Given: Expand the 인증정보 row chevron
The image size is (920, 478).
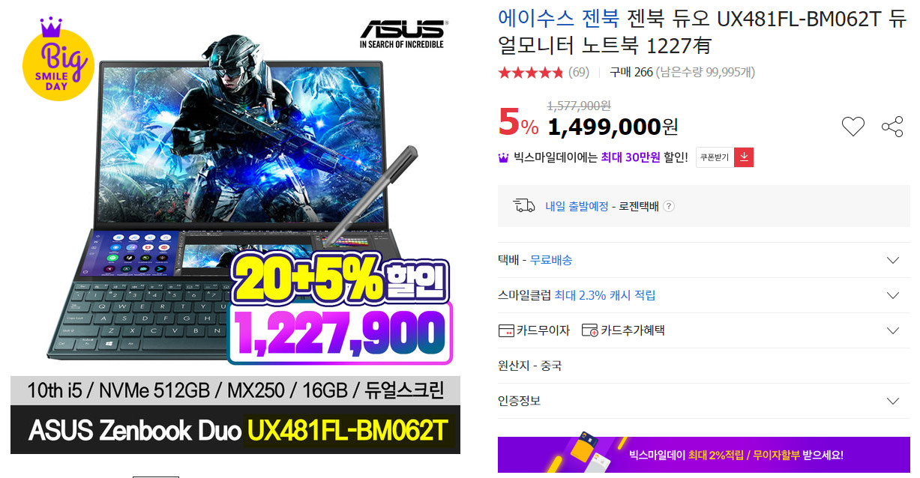Looking at the screenshot, I should click(892, 401).
